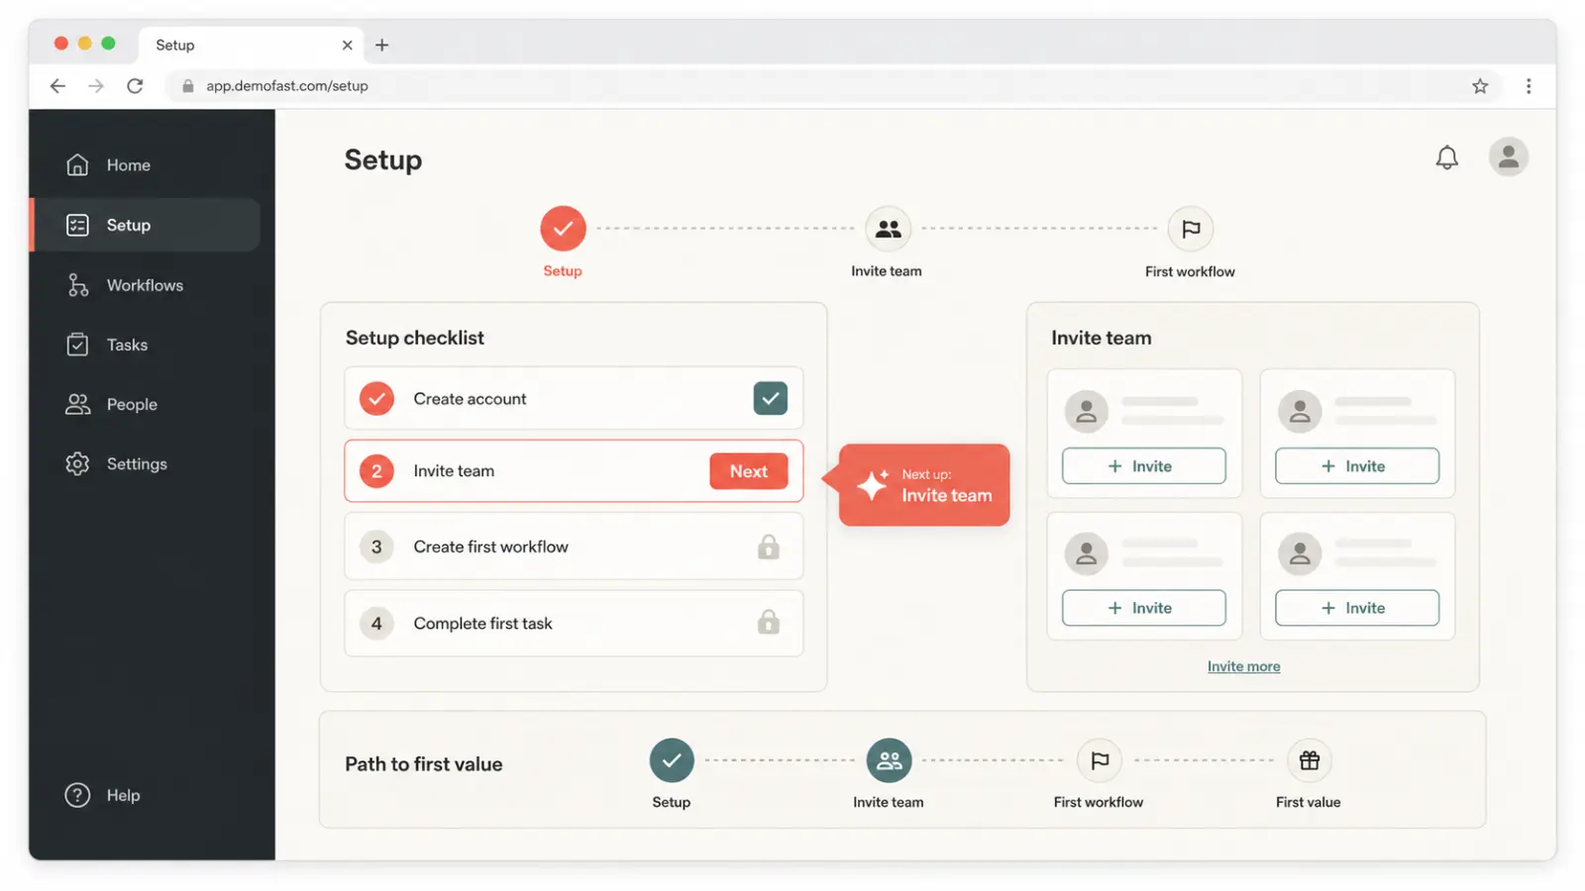Open Settings in the sidebar
The image size is (1585, 891).
(x=117, y=463)
